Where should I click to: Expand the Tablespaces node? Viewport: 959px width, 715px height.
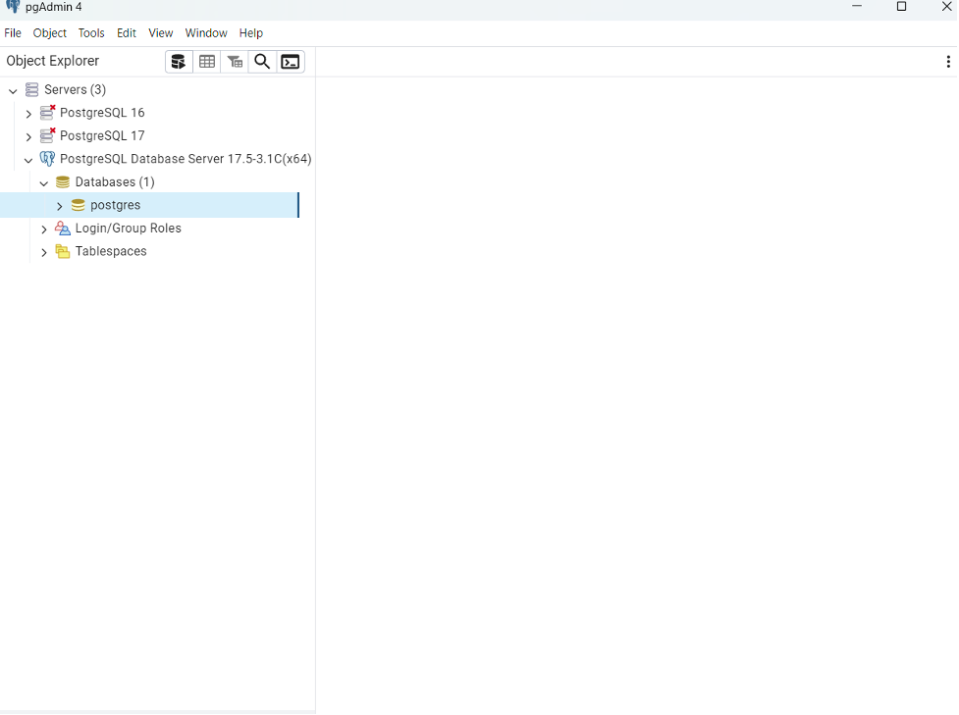pyautogui.click(x=44, y=253)
